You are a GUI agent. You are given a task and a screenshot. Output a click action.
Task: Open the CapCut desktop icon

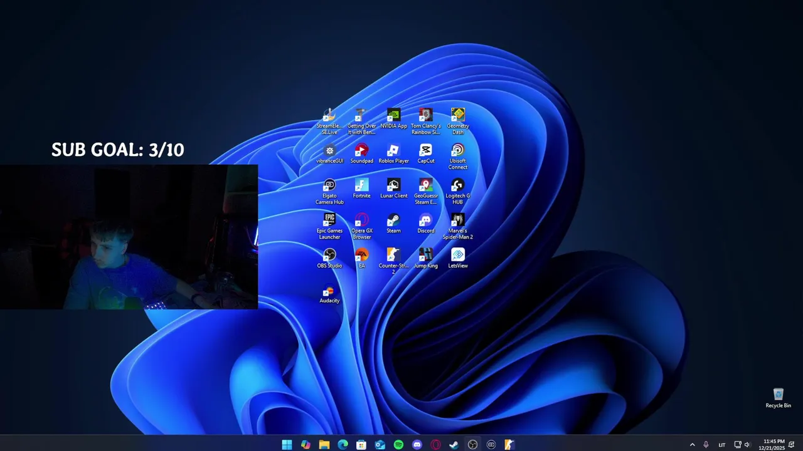(x=425, y=154)
